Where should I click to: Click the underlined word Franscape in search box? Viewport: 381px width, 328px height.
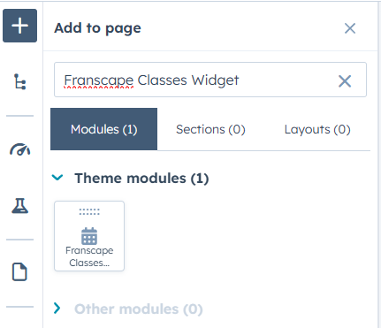(x=99, y=80)
